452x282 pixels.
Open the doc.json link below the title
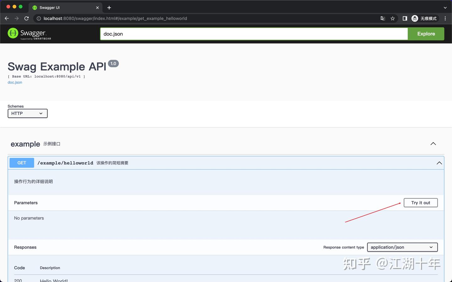tap(14, 82)
